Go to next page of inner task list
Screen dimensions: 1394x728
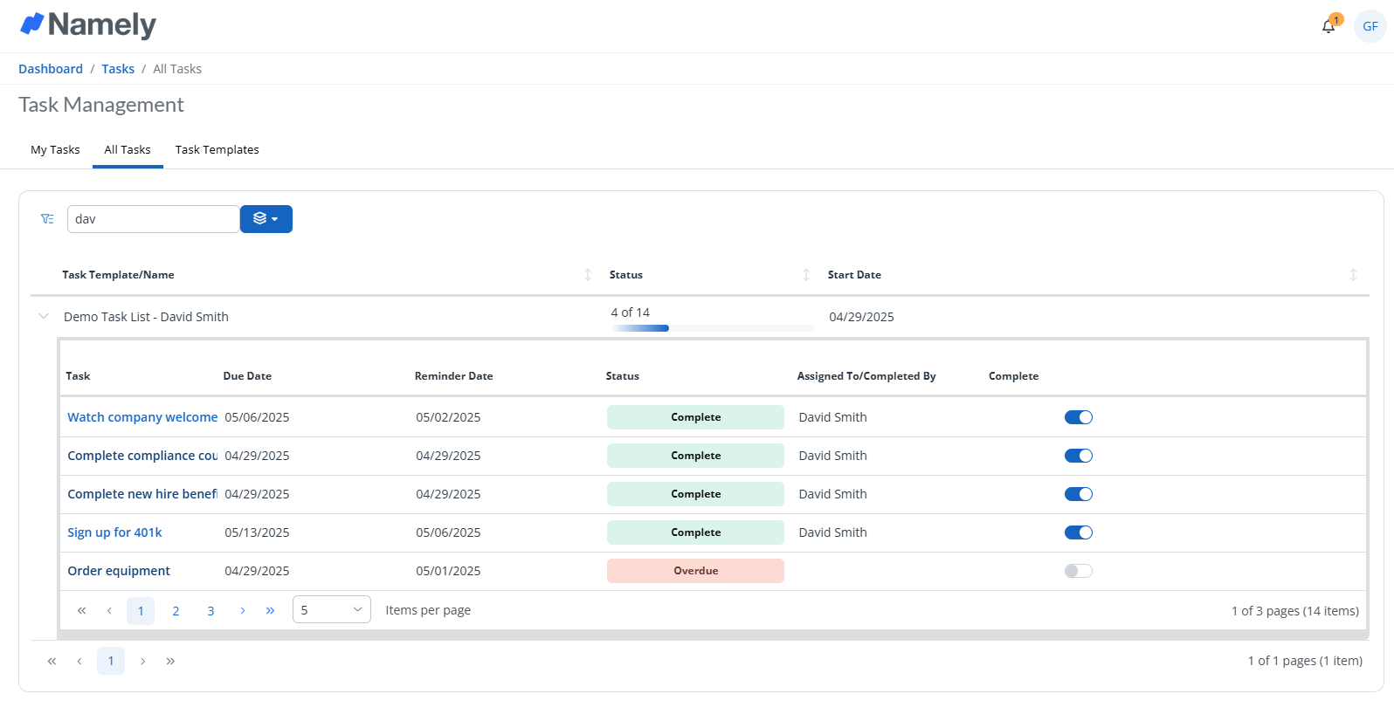(243, 611)
